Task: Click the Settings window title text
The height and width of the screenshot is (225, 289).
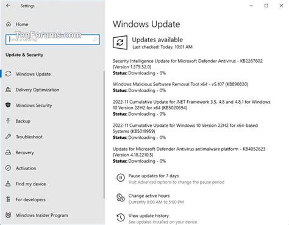Action: (27, 6)
